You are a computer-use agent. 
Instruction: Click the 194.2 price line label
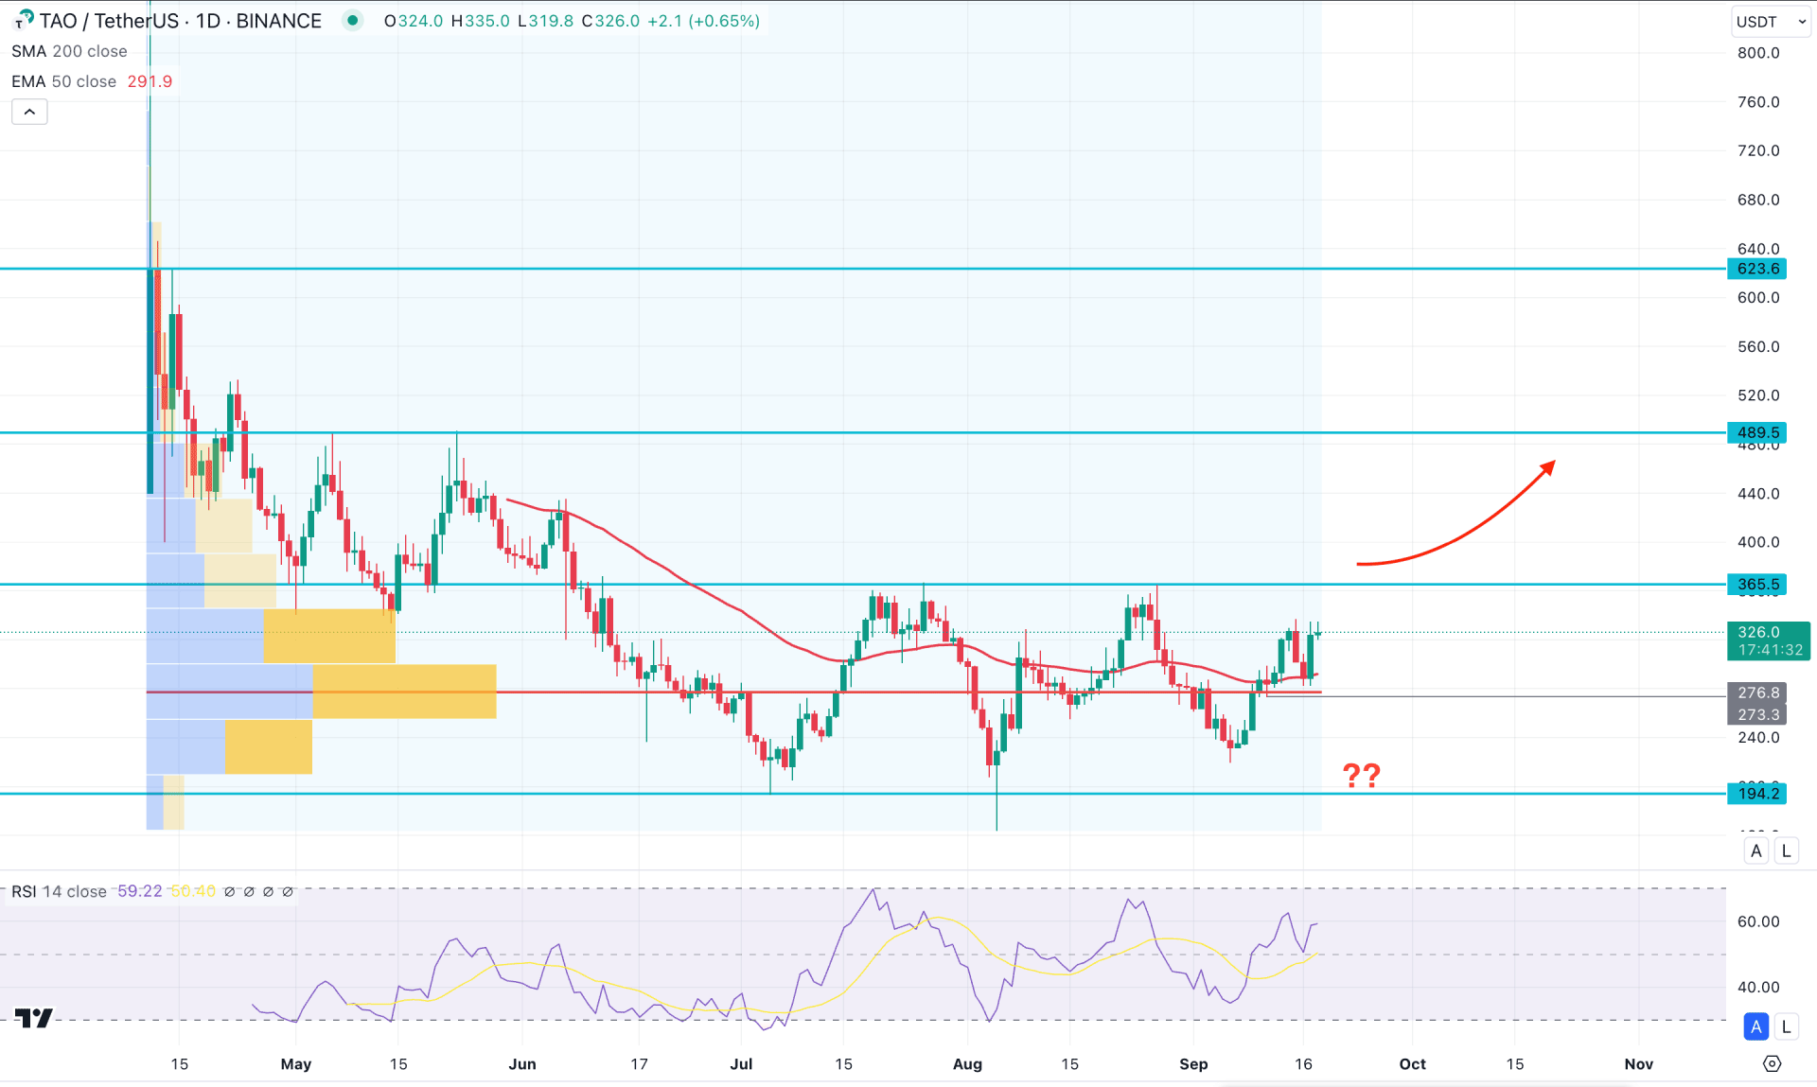pyautogui.click(x=1757, y=794)
